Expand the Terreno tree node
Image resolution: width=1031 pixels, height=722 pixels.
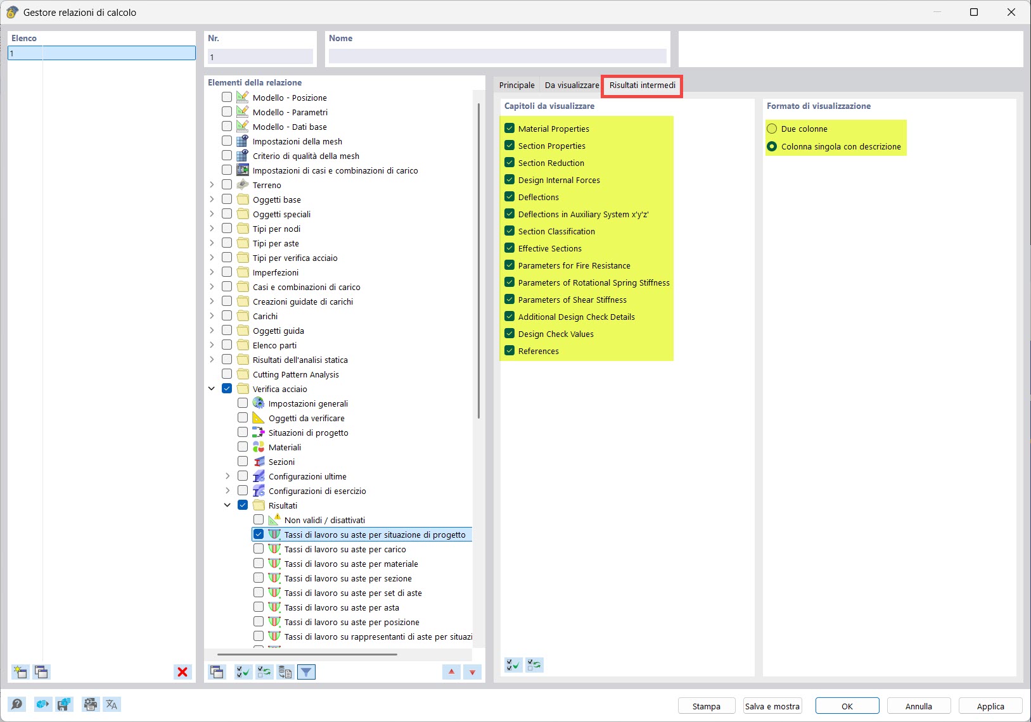point(211,184)
